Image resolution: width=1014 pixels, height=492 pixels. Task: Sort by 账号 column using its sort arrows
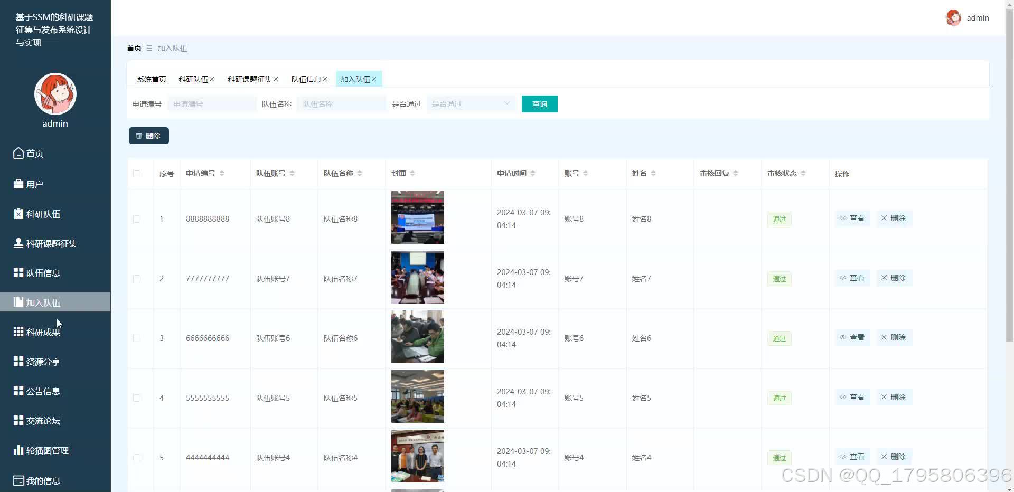point(586,173)
